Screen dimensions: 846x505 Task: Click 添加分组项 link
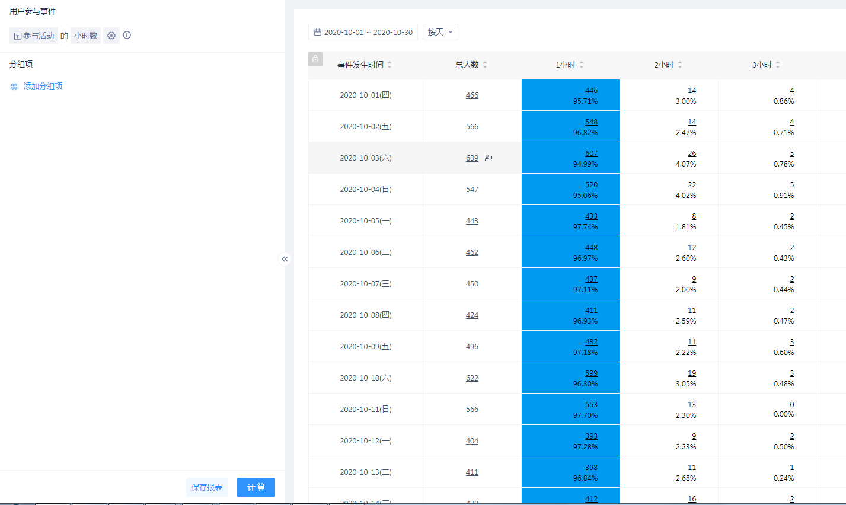(x=43, y=86)
